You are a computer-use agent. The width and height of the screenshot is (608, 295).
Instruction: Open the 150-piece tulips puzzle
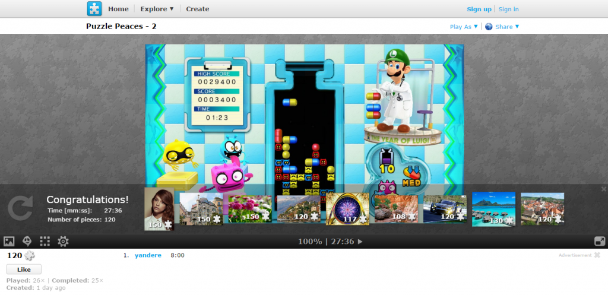click(x=250, y=209)
